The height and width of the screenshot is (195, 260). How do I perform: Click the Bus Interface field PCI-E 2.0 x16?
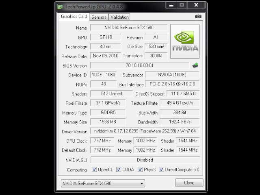[x=172, y=84]
